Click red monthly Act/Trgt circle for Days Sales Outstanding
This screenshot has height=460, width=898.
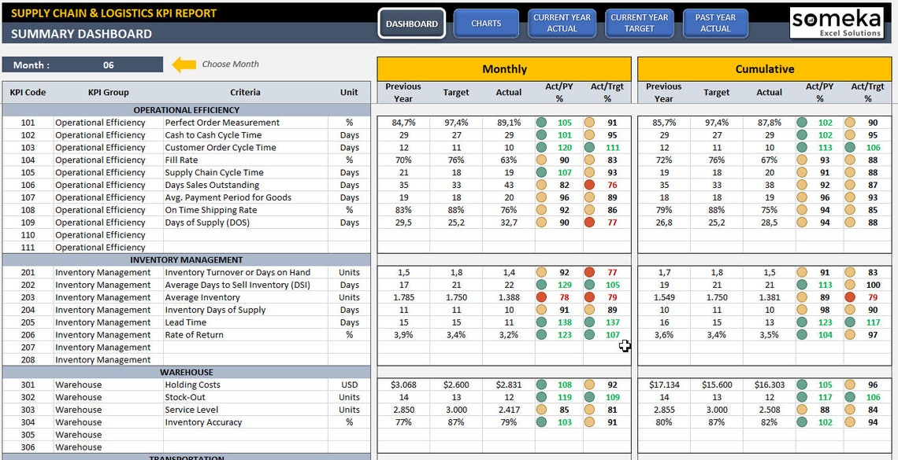click(589, 185)
